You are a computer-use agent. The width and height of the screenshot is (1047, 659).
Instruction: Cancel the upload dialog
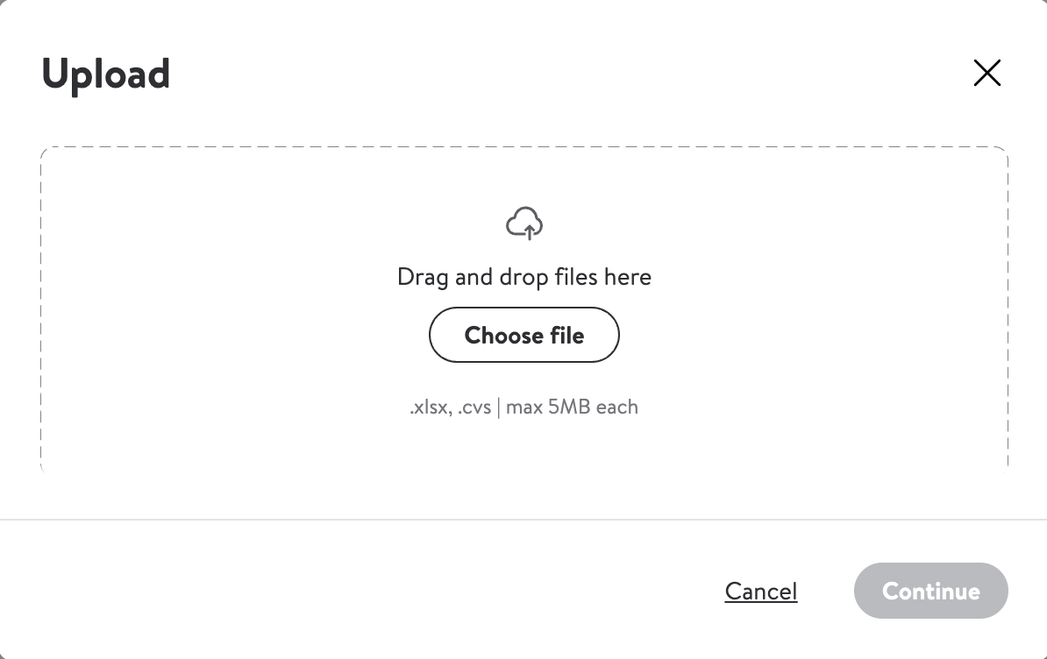click(760, 591)
